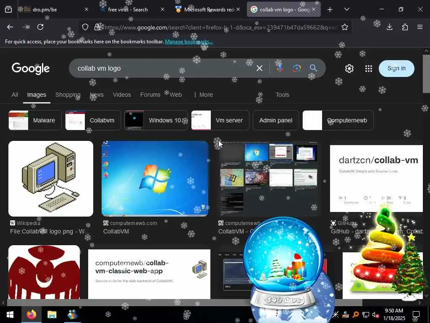Open the taskbar clock showing 9:50 AM
The height and width of the screenshot is (323, 430).
pos(394,315)
